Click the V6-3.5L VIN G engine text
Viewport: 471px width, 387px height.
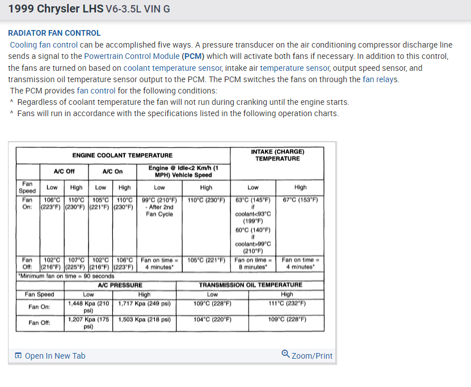pyautogui.click(x=138, y=9)
